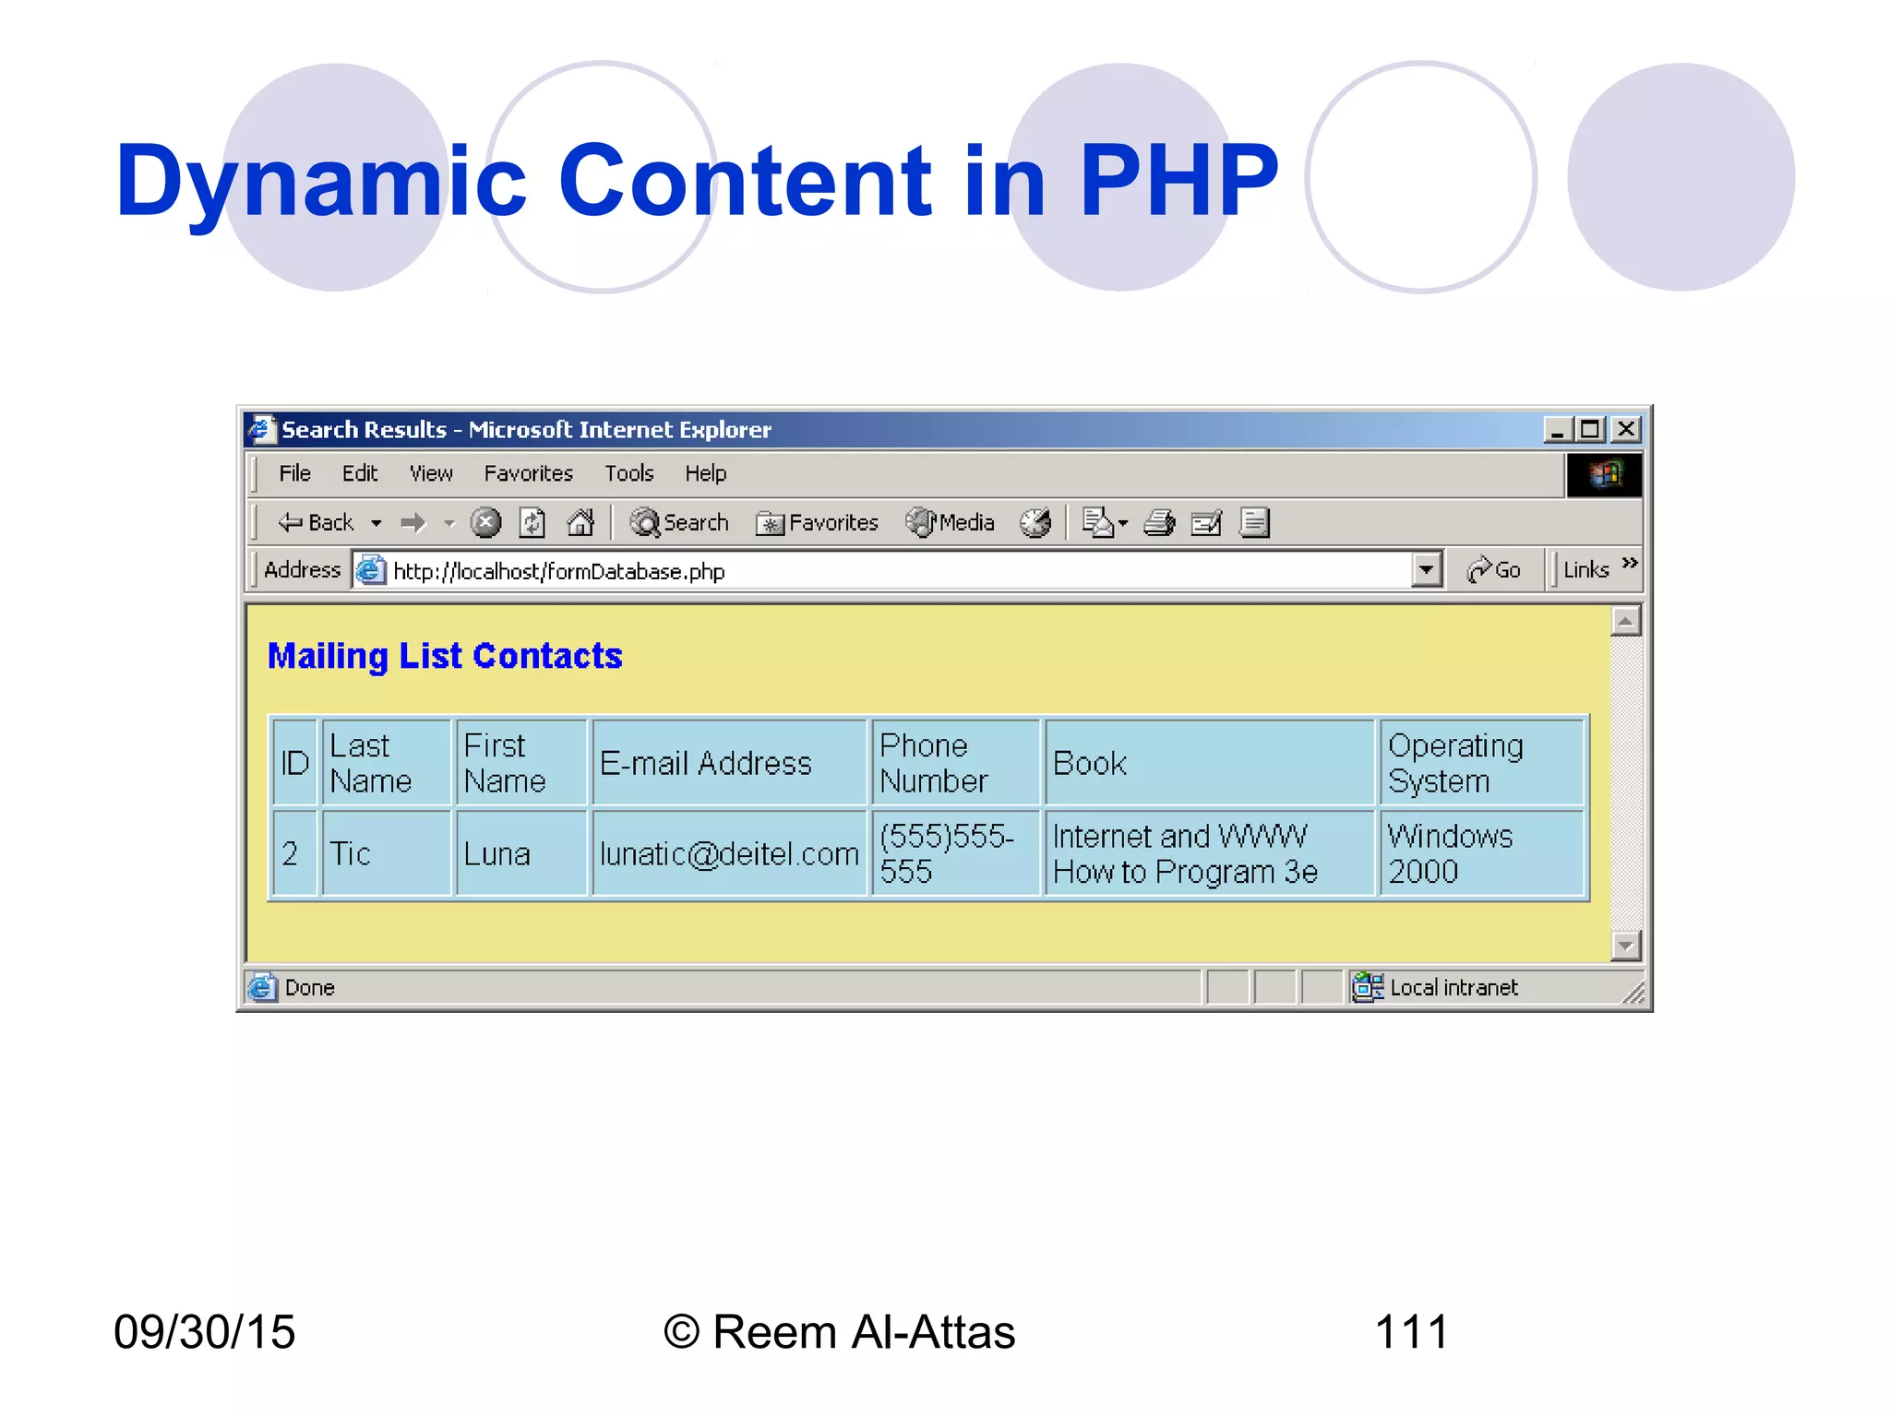Click the Internet and WWW How to Program 3e cell
Screen dimensions: 1890x1417
click(1210, 853)
